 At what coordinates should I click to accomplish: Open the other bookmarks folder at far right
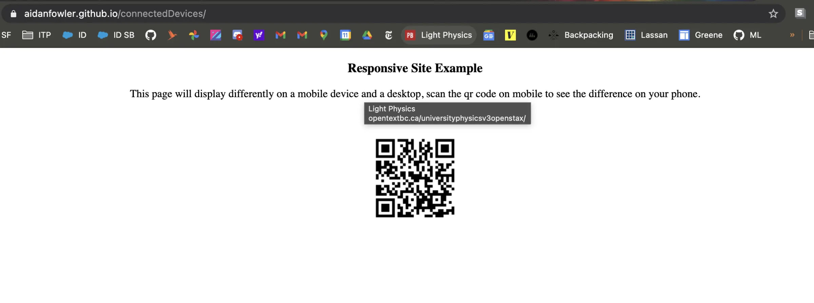point(811,35)
